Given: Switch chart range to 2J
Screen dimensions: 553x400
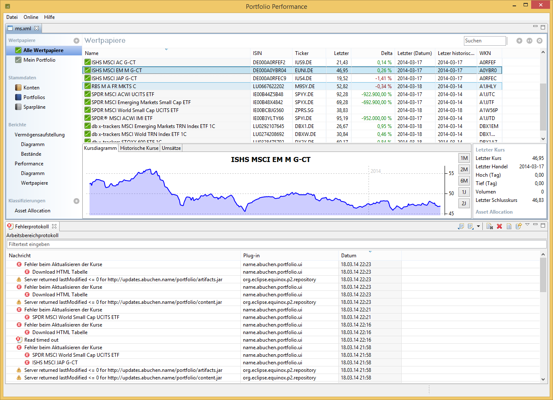Looking at the screenshot, I should click(464, 203).
